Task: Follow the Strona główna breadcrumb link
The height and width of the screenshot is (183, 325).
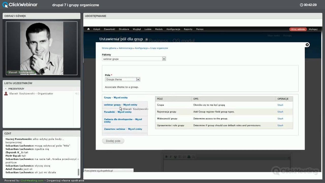Action: [109, 48]
